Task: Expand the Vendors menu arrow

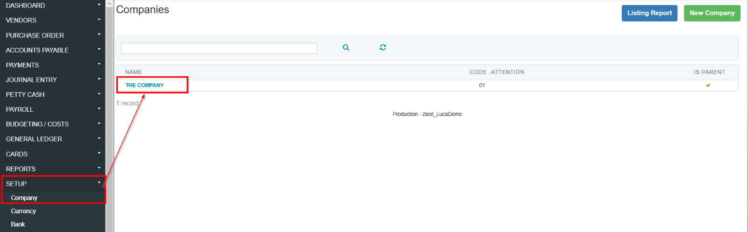Action: pos(99,20)
